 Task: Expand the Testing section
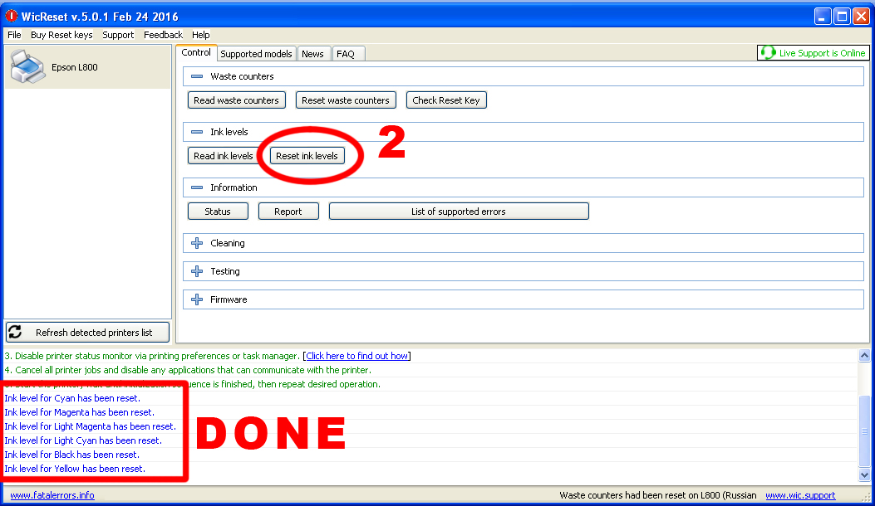pos(196,271)
